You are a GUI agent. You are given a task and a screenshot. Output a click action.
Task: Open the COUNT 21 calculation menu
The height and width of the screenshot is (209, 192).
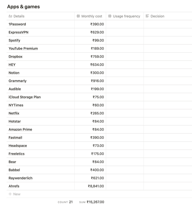click(x=65, y=202)
